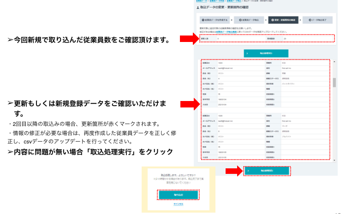Click the employee ID value 1005

point(220,116)
